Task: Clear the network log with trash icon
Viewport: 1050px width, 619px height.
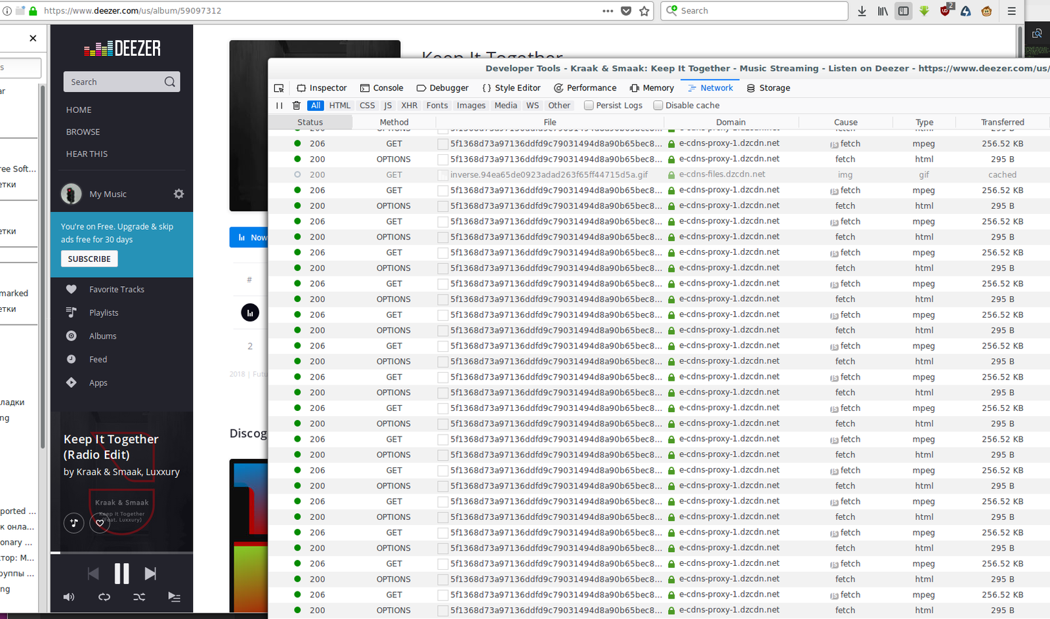Action: 297,106
